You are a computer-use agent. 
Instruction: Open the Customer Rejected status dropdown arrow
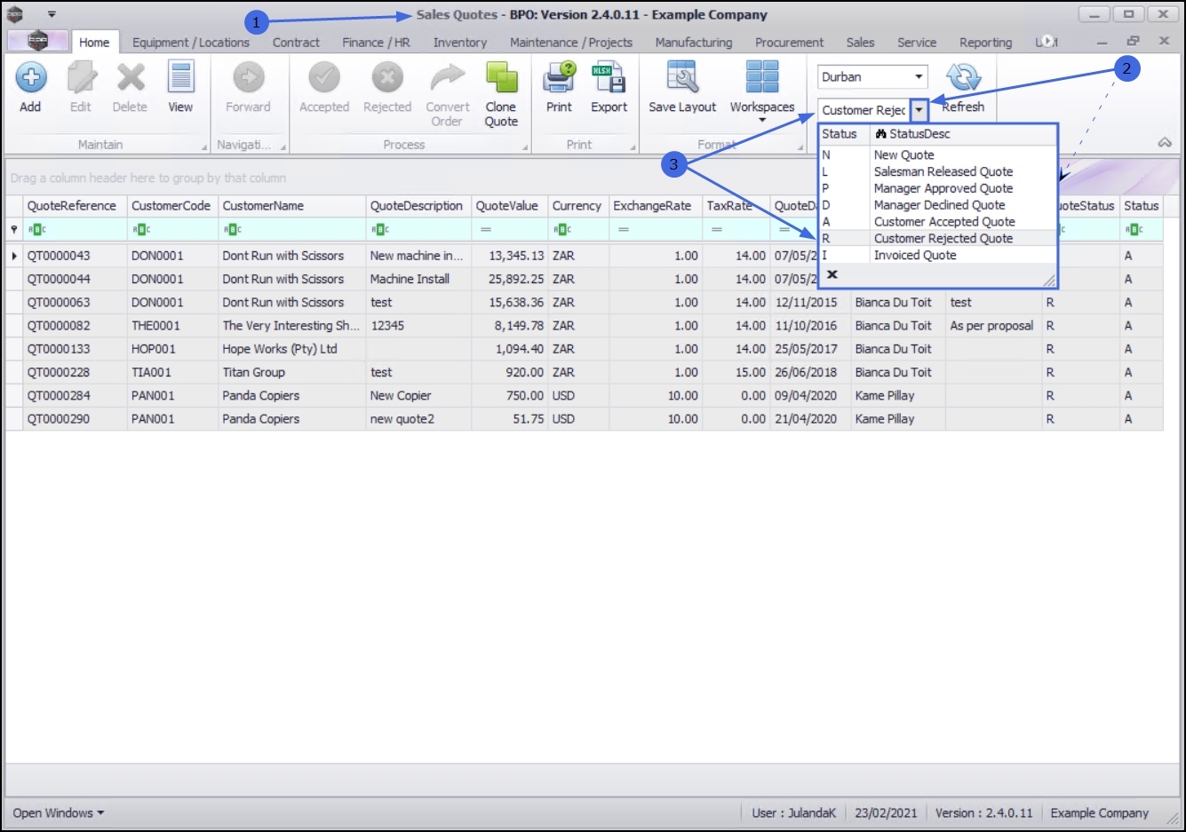tap(919, 110)
